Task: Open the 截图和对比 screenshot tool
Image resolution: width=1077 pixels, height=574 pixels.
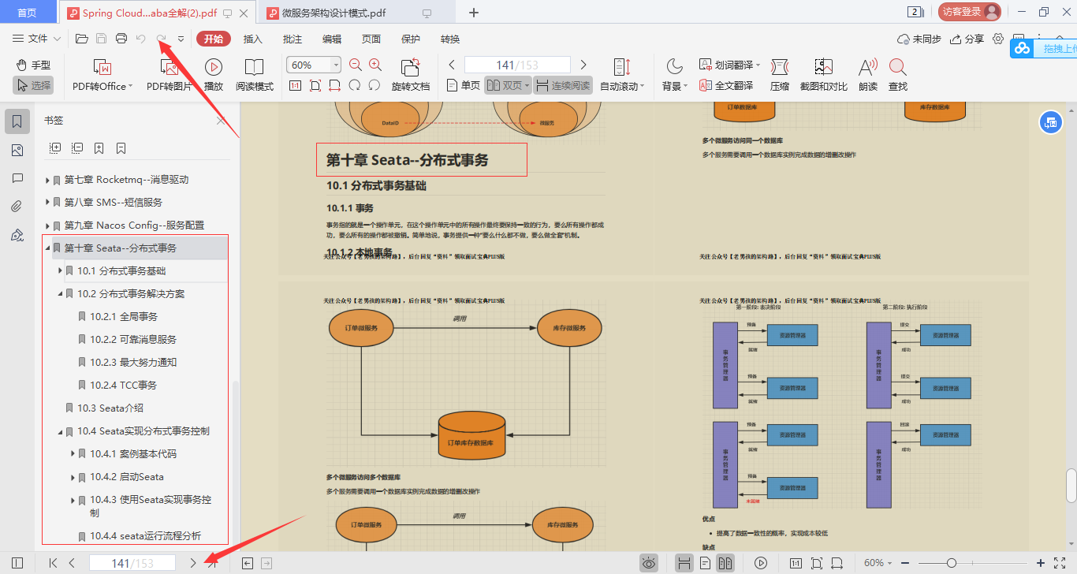Action: click(x=824, y=75)
